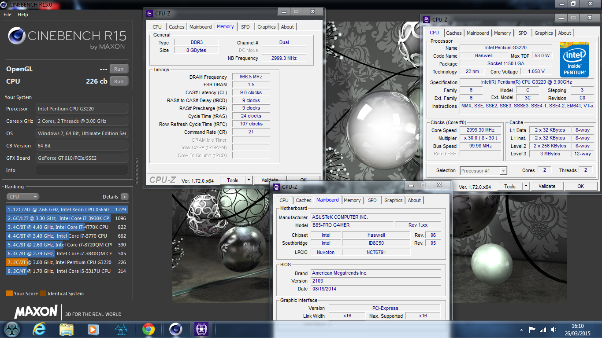The width and height of the screenshot is (602, 338).
Task: Open Windows Explorer folder icon on taskbar
Action: [x=67, y=329]
